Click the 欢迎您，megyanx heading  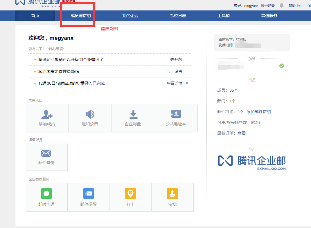point(51,38)
